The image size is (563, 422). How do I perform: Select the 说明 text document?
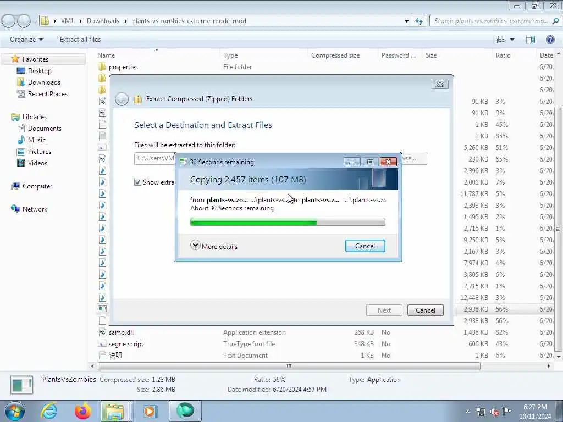click(x=115, y=356)
